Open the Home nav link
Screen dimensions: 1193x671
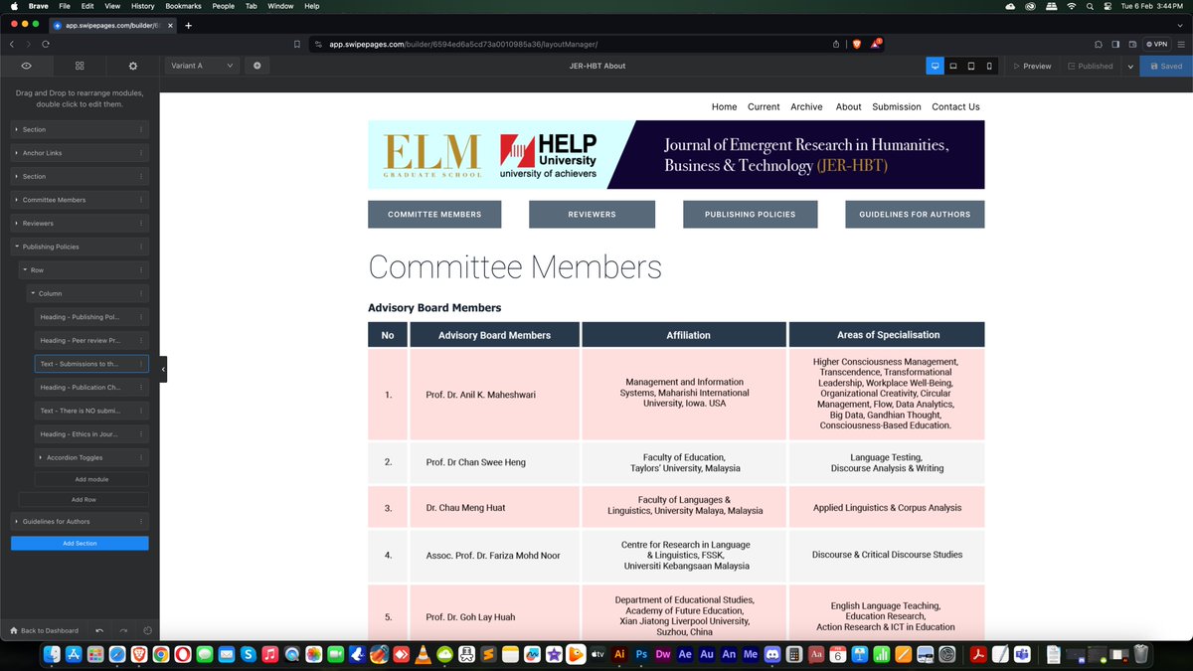[x=724, y=106]
